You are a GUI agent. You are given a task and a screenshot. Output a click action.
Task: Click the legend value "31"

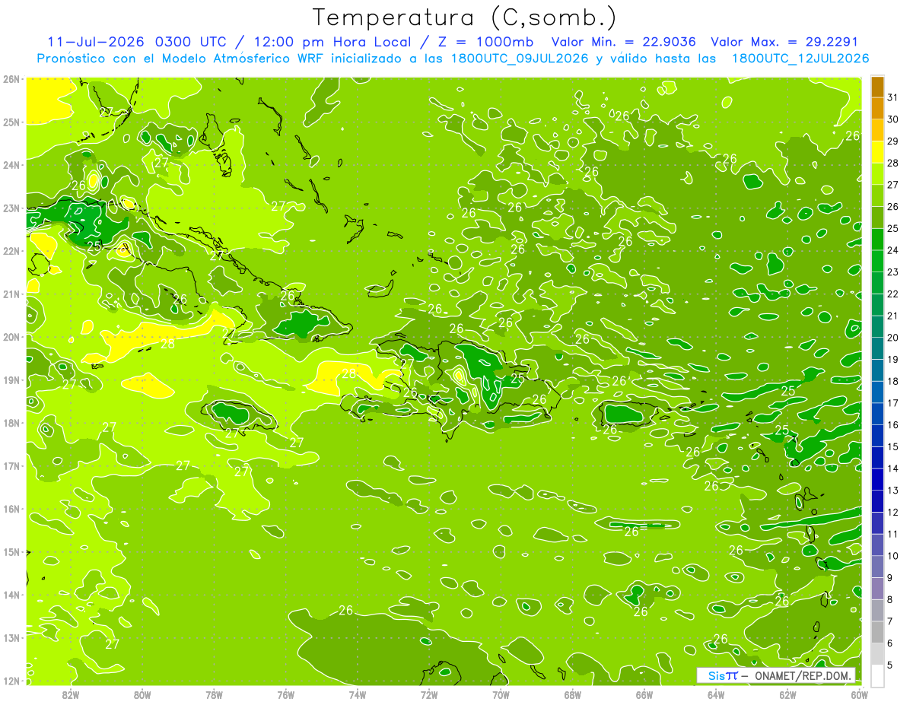(x=893, y=97)
